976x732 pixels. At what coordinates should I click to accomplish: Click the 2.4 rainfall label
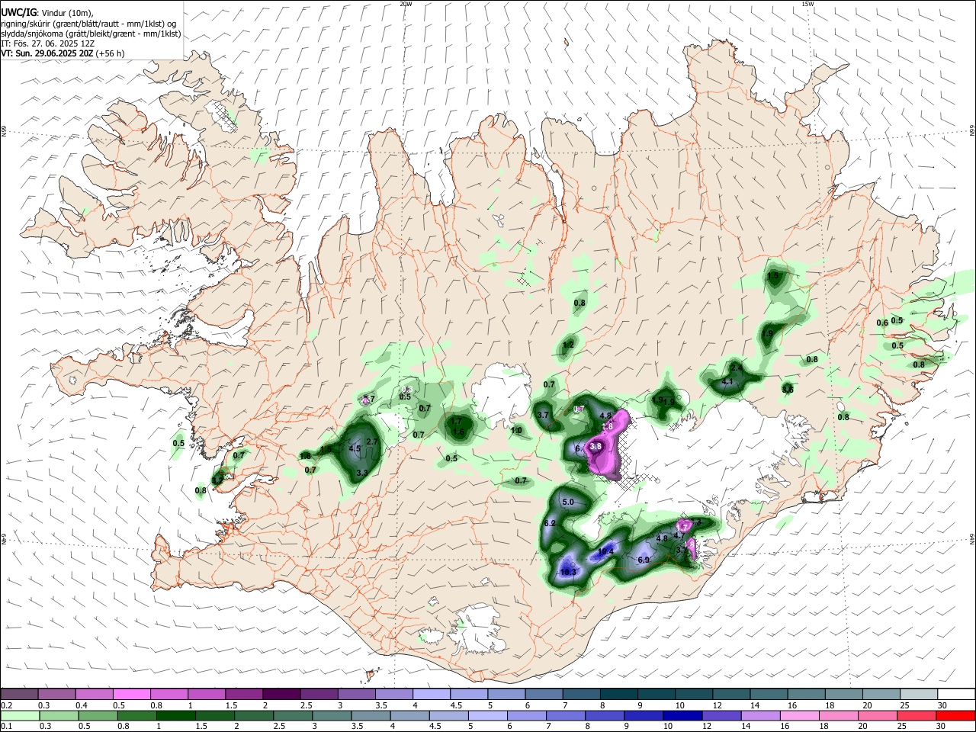[737, 368]
